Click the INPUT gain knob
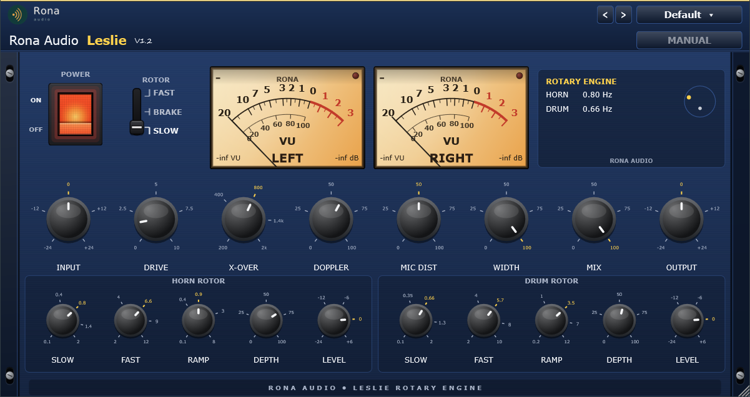The width and height of the screenshot is (750, 397). pyautogui.click(x=69, y=219)
